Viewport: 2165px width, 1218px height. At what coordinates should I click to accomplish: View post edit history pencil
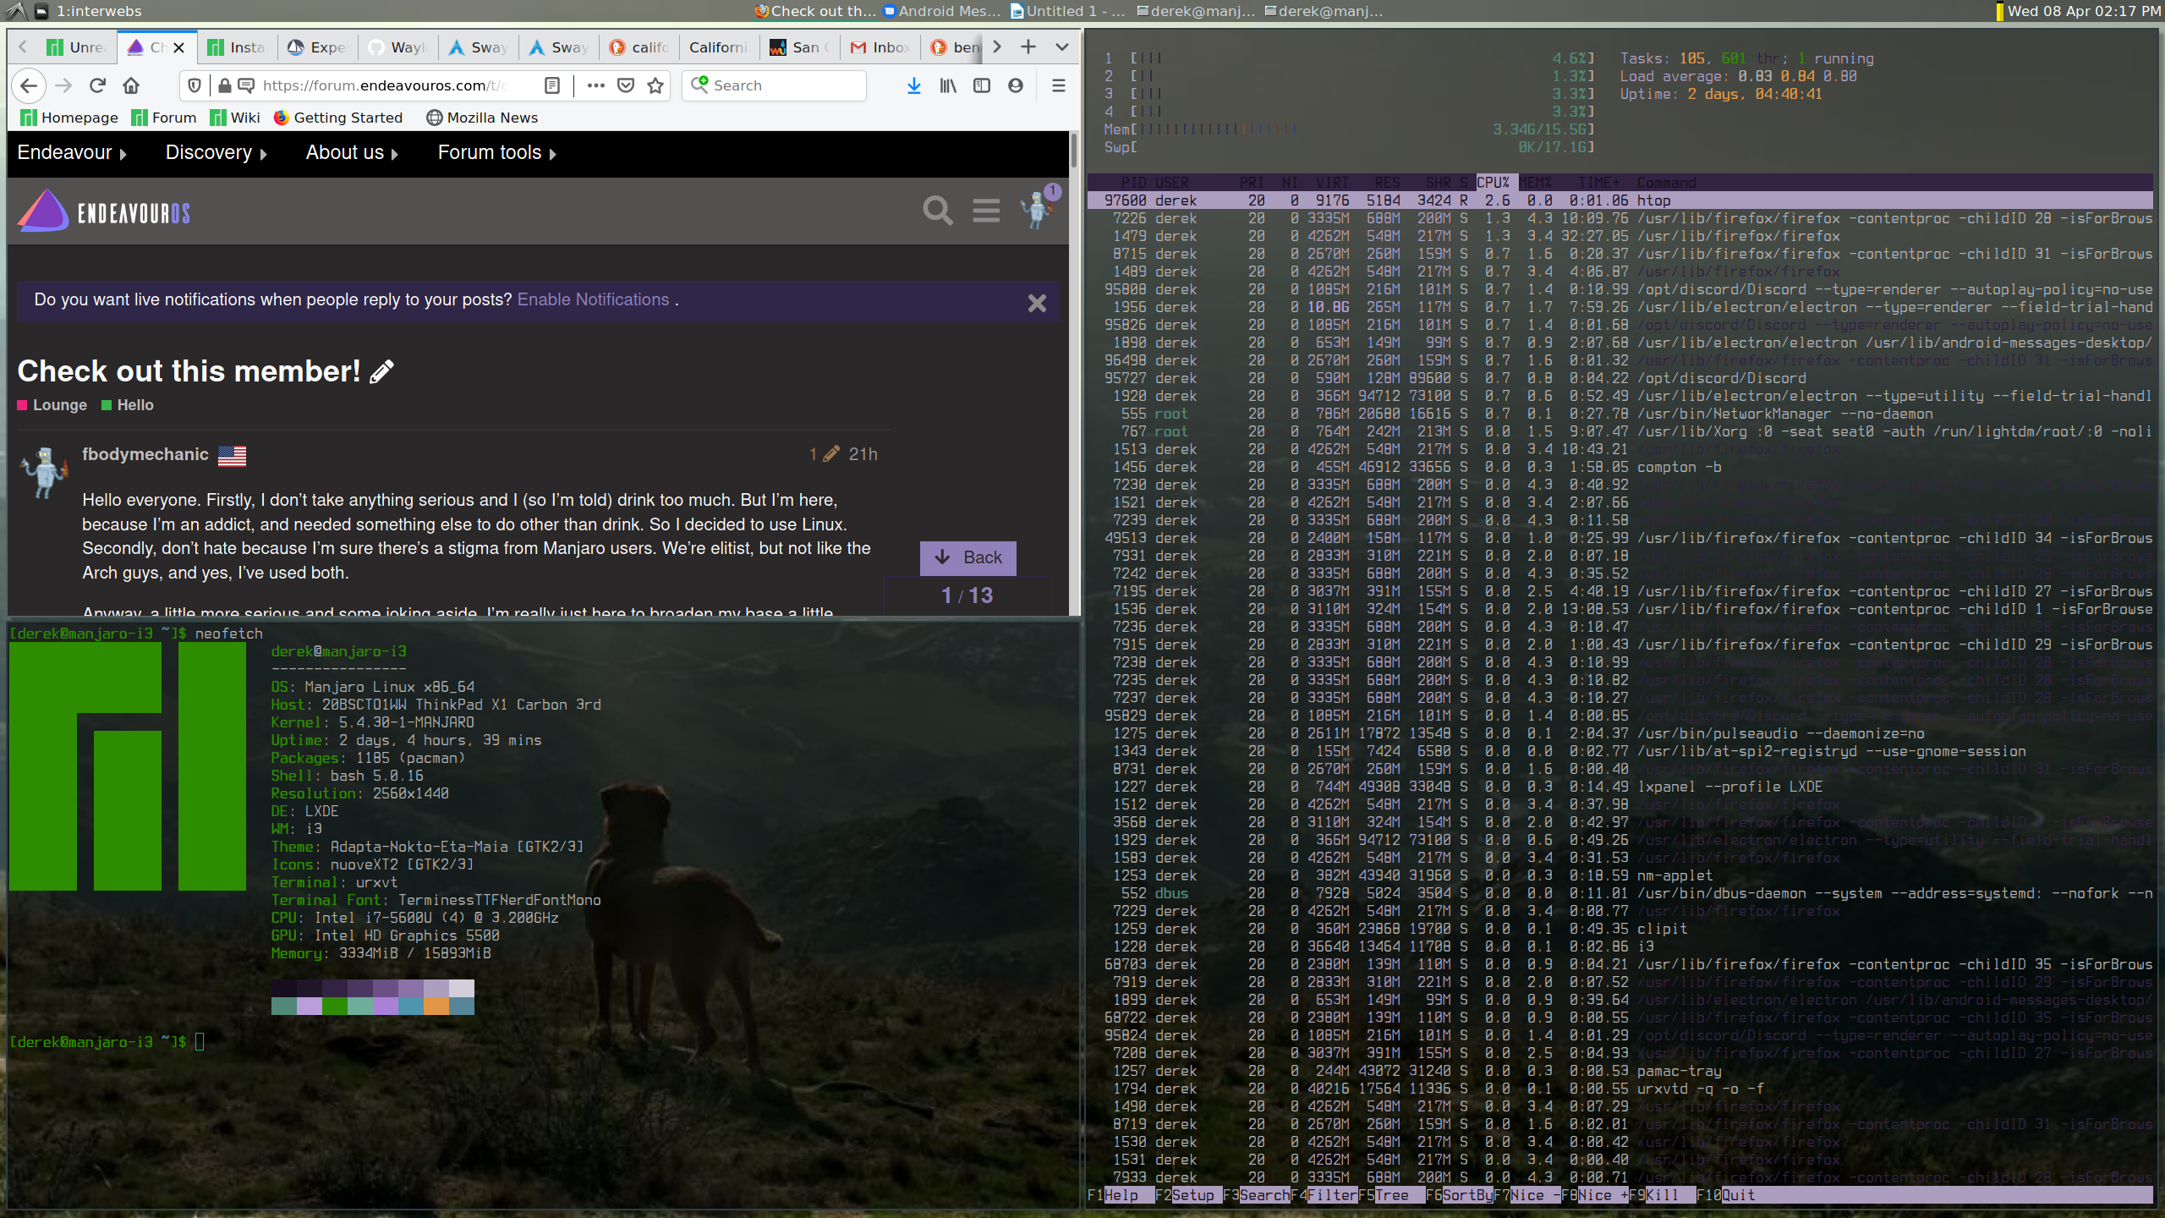coord(825,454)
